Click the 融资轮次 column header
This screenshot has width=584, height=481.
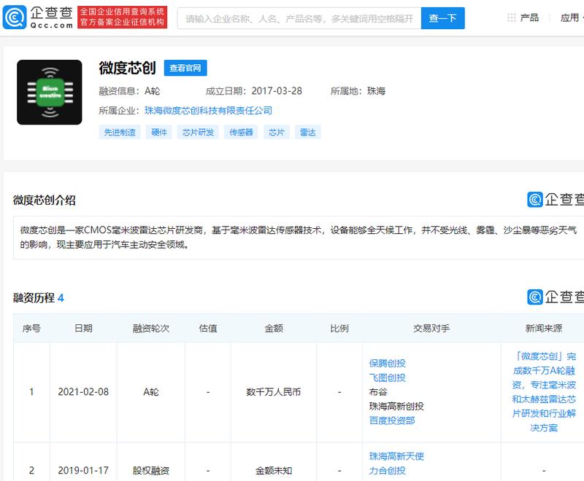(151, 328)
